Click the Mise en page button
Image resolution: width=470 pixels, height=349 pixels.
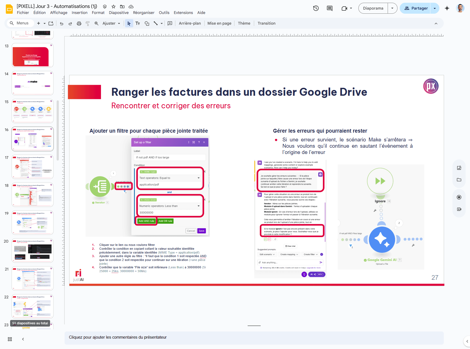[219, 24]
